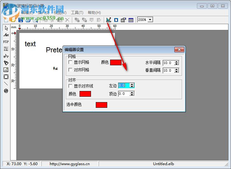This screenshot has width=231, height=169.
Task: Select the curved abc text tool
Action: point(6,56)
